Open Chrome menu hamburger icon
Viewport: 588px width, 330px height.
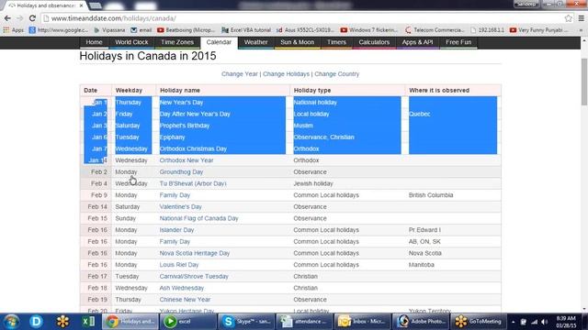point(582,18)
